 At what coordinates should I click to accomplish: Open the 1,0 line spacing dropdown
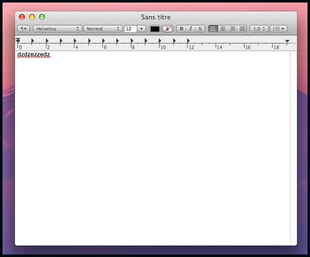point(259,29)
